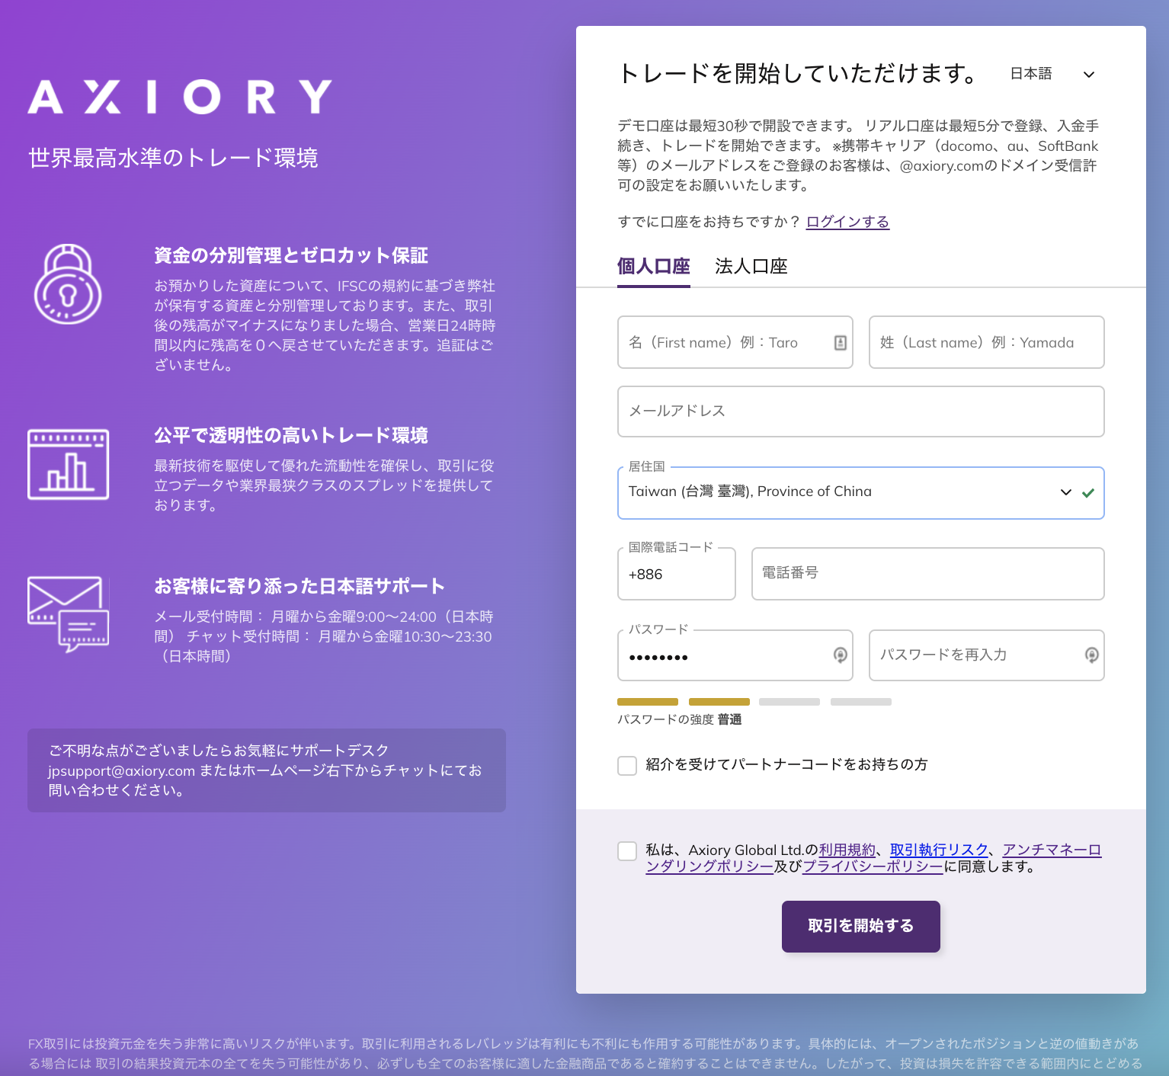Click the パスワードの強度 普通 label
Viewport: 1169px width, 1076px height.
coord(680,719)
